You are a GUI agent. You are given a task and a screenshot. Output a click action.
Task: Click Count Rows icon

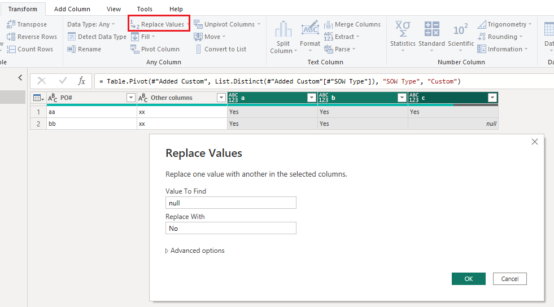tap(11, 49)
